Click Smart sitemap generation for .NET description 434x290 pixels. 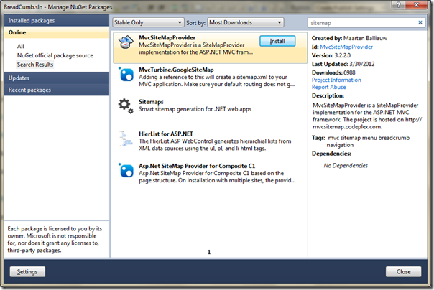(x=195, y=109)
